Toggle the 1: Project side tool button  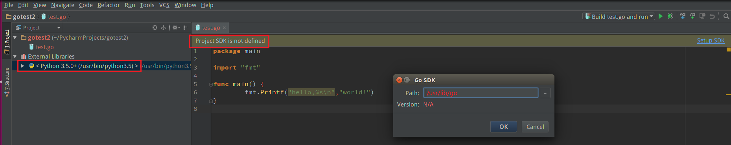[x=7, y=42]
